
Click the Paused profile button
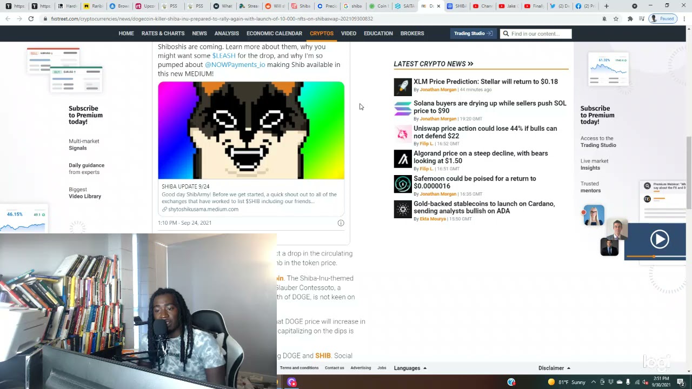(x=663, y=18)
